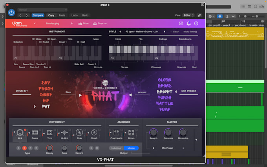Open the list editors icon in Logic
The width and height of the screenshot is (267, 167).
coord(243,6)
